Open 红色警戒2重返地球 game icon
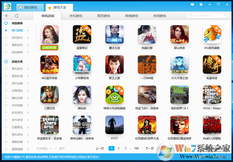Viewport: 233px width, 162px height. tap(179, 125)
